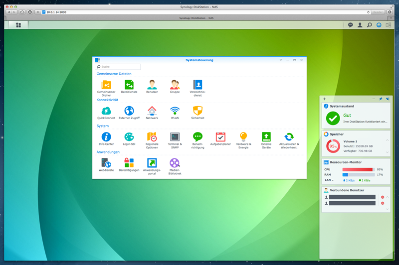Toggle the widgets panel icon in taskbar
The height and width of the screenshot is (265, 399).
tap(389, 25)
